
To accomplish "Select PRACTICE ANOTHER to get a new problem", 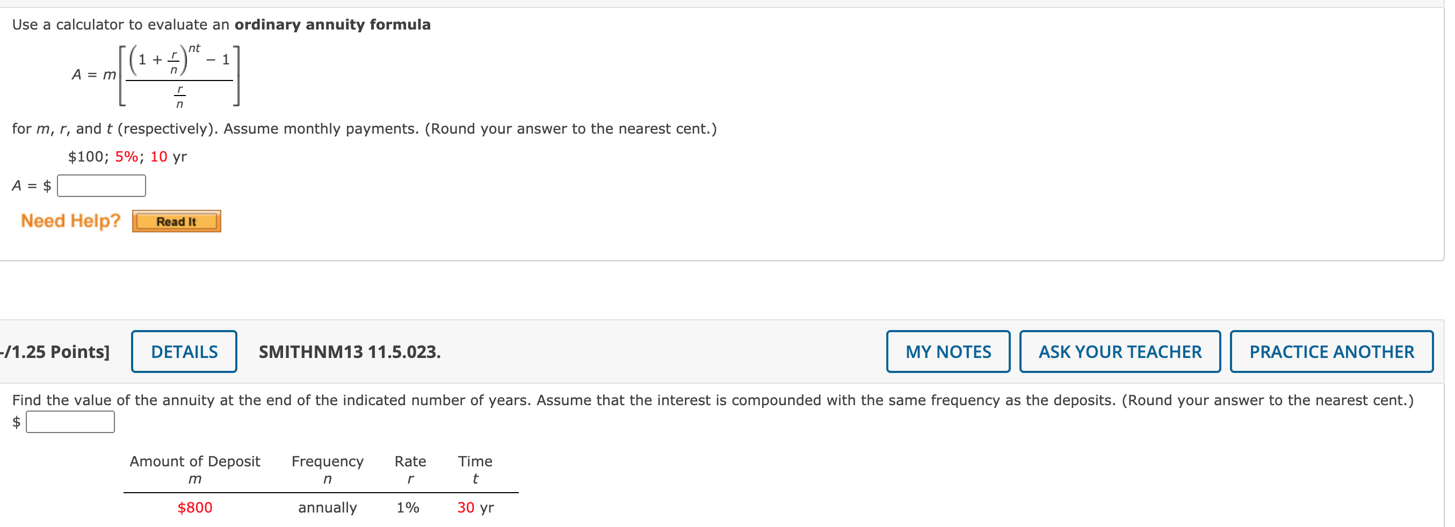I will click(1331, 351).
